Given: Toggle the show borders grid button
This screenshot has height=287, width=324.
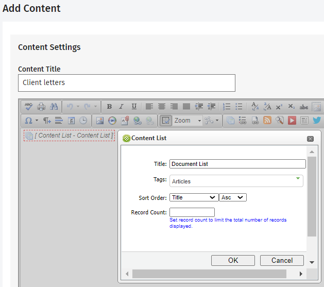Looking at the screenshot, I should 166,121.
